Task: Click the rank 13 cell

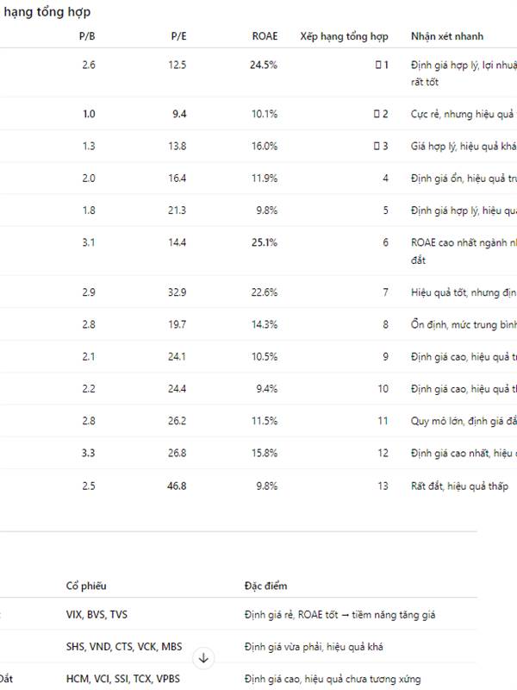Action: 383,486
